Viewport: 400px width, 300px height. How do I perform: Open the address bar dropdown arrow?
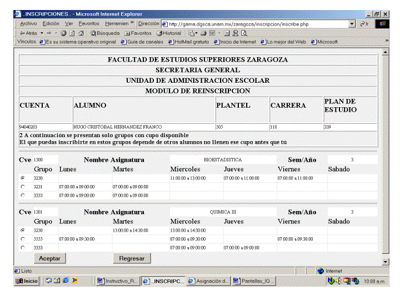click(352, 23)
